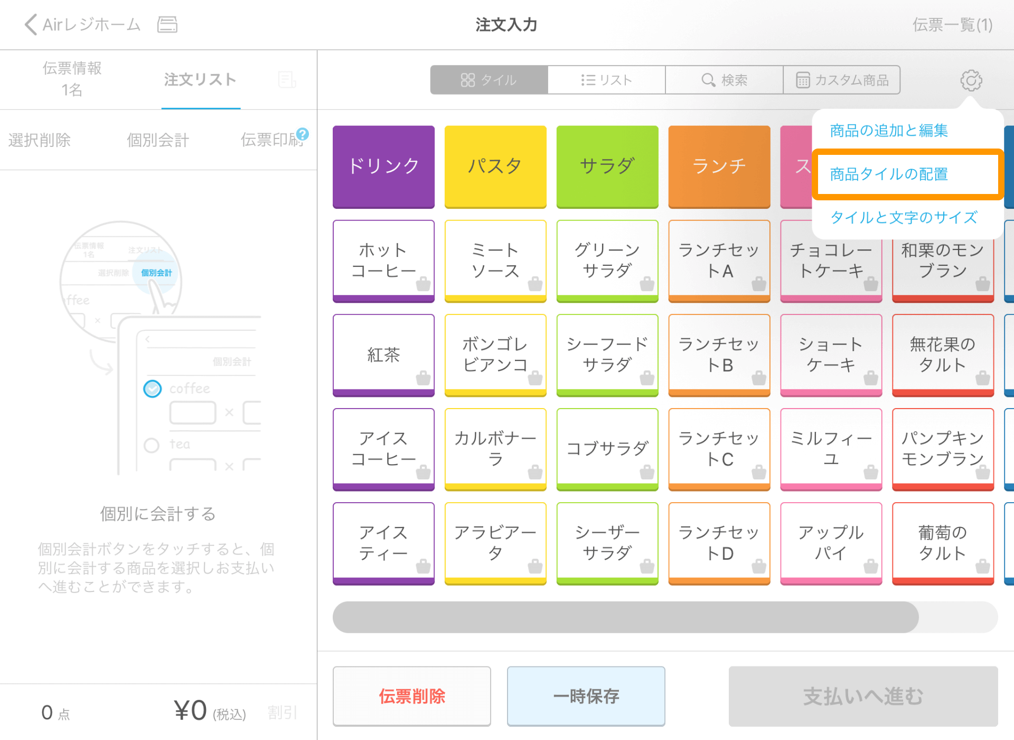
Task: Switch to リスト view
Action: [606, 80]
